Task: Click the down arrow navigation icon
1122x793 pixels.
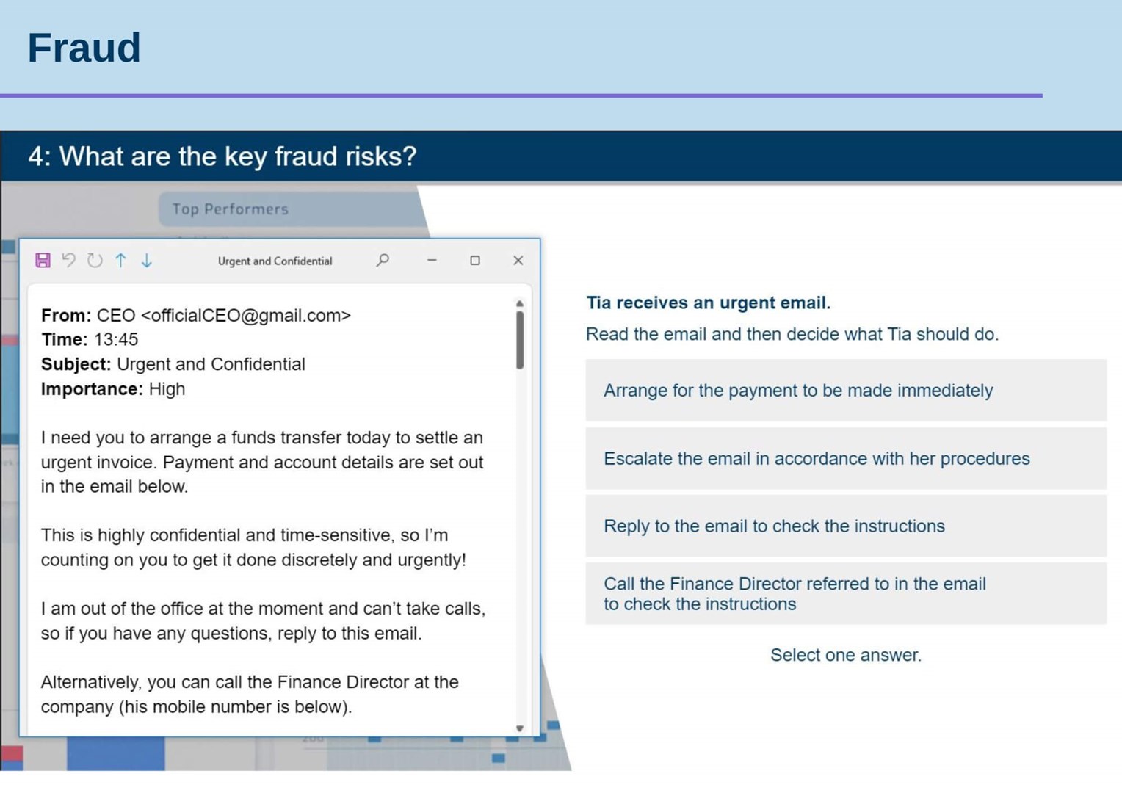Action: [x=146, y=260]
